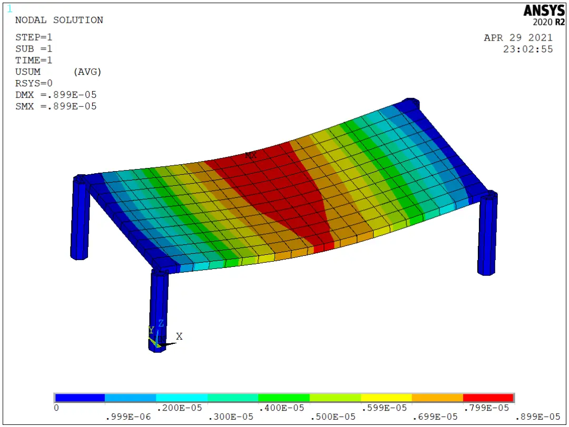The height and width of the screenshot is (427, 569).
Task: Click the 'APR 29 2021' date
Action: (518, 38)
